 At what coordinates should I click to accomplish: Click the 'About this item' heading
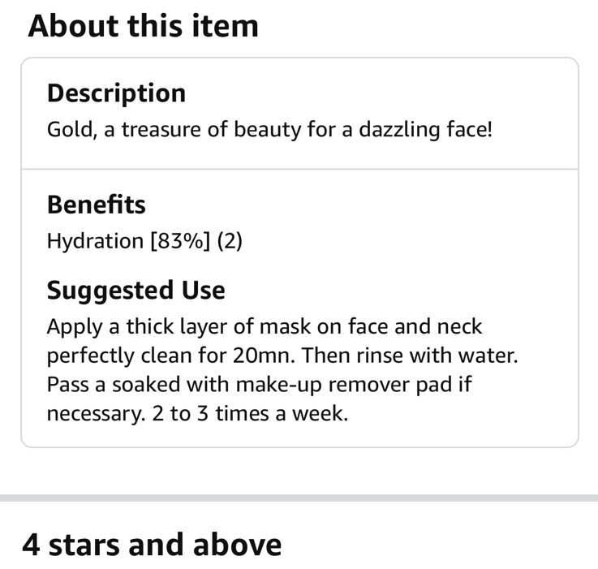[143, 26]
